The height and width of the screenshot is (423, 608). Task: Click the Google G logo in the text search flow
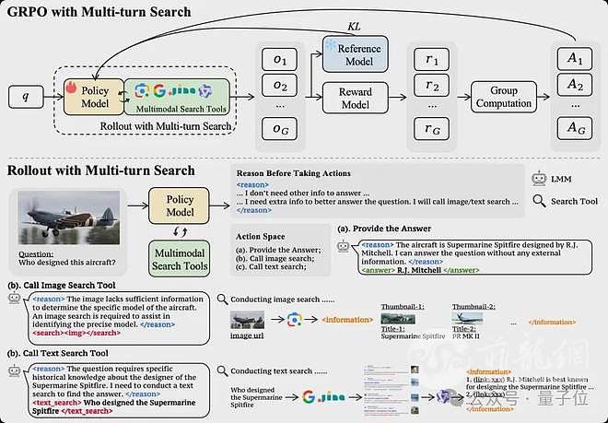tap(309, 396)
